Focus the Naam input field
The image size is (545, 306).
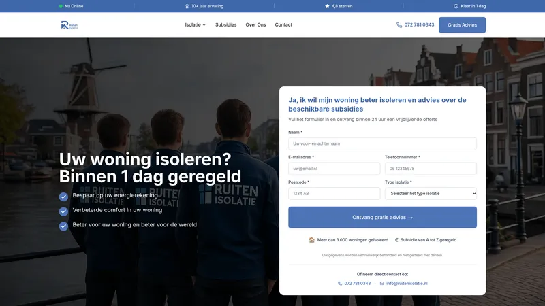click(382, 143)
